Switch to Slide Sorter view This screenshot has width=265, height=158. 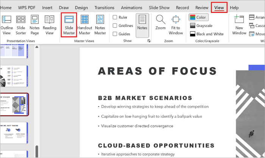pos(21,25)
